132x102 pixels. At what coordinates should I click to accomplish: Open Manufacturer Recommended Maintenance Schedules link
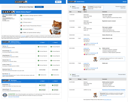[x=114, y=90]
